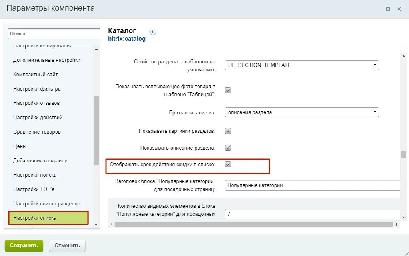The height and width of the screenshot is (256, 409).
Task: Click the Каталог heading
Action: click(x=122, y=31)
